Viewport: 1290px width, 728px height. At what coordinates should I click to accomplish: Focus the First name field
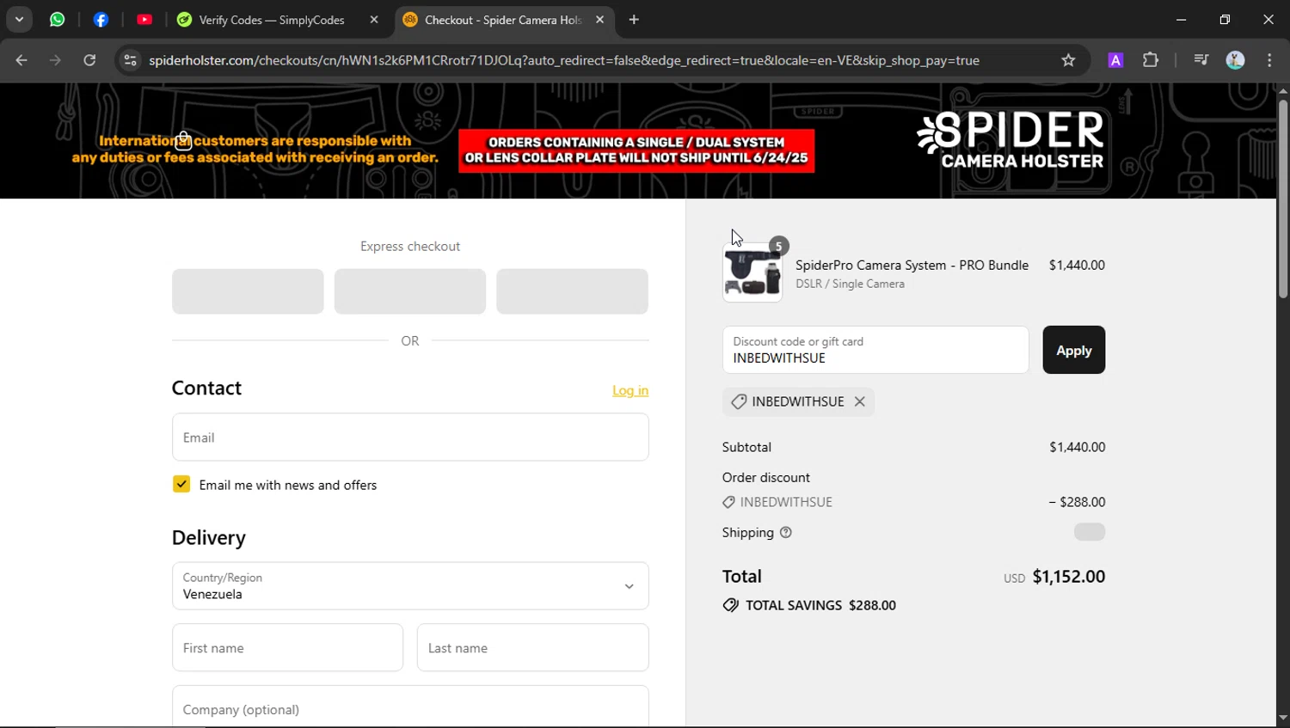[287, 648]
